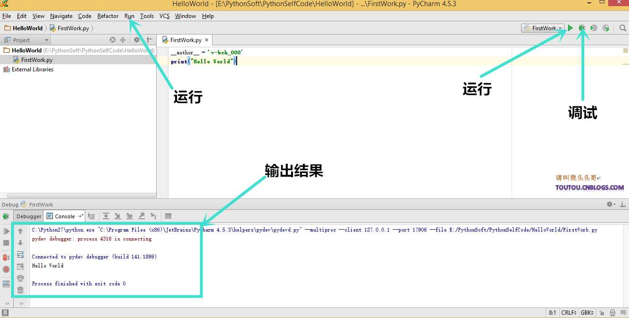Open the View menu

pos(38,16)
